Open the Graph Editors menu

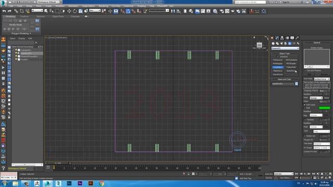coord(88,6)
